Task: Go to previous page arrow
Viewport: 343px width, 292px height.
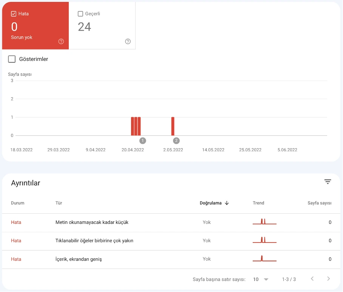Action: pyautogui.click(x=312, y=279)
